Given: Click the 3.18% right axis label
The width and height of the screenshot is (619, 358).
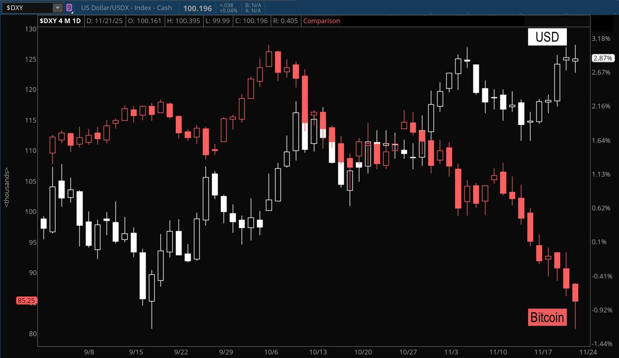Looking at the screenshot, I should coord(601,39).
